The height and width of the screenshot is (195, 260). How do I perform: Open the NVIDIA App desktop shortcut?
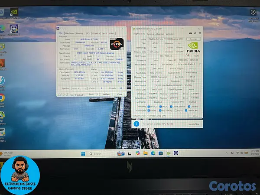point(14,13)
